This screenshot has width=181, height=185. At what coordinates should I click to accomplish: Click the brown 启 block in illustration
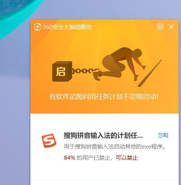62,71
